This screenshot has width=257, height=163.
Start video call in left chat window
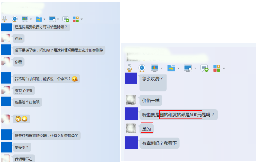click(x=15, y=19)
